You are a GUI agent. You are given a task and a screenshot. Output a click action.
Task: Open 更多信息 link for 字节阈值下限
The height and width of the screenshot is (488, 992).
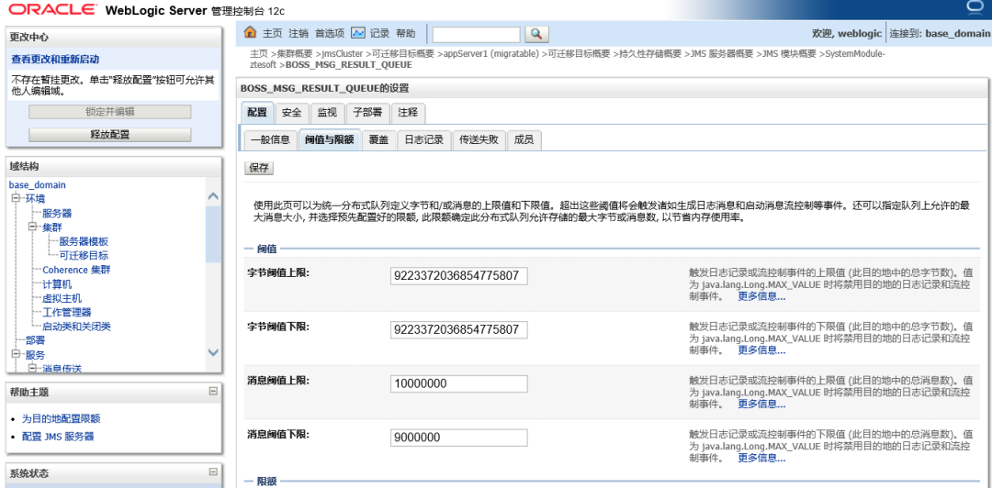point(761,349)
